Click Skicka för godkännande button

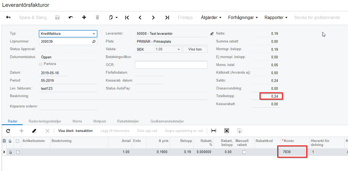point(317,17)
